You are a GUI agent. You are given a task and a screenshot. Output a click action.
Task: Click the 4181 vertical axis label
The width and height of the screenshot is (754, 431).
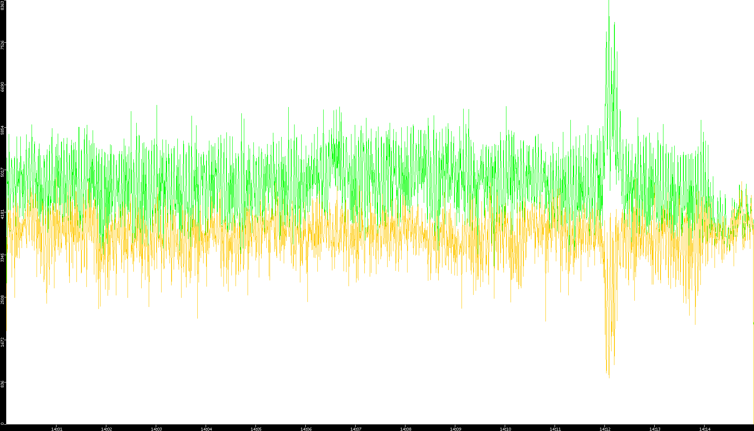[x=2, y=214]
